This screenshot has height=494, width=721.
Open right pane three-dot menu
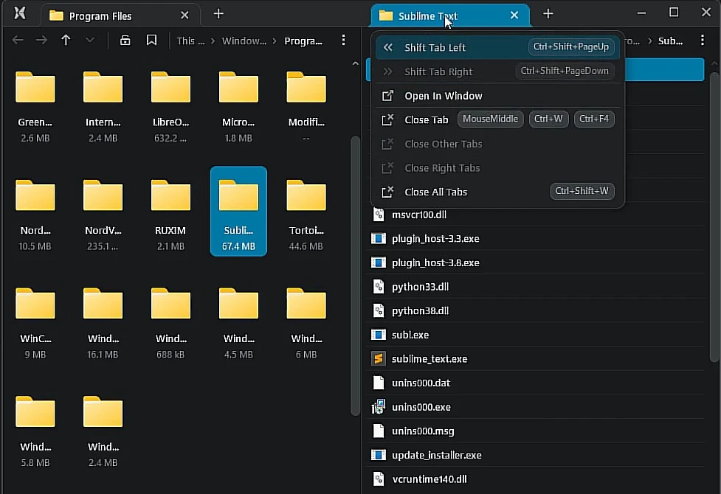click(702, 41)
